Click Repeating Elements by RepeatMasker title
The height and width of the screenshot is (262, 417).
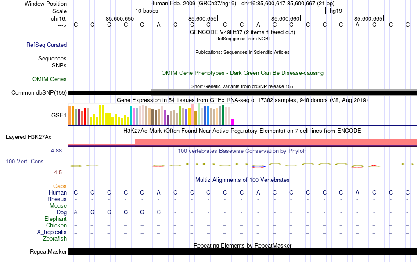click(242, 245)
